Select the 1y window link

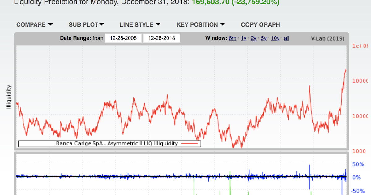(243, 38)
